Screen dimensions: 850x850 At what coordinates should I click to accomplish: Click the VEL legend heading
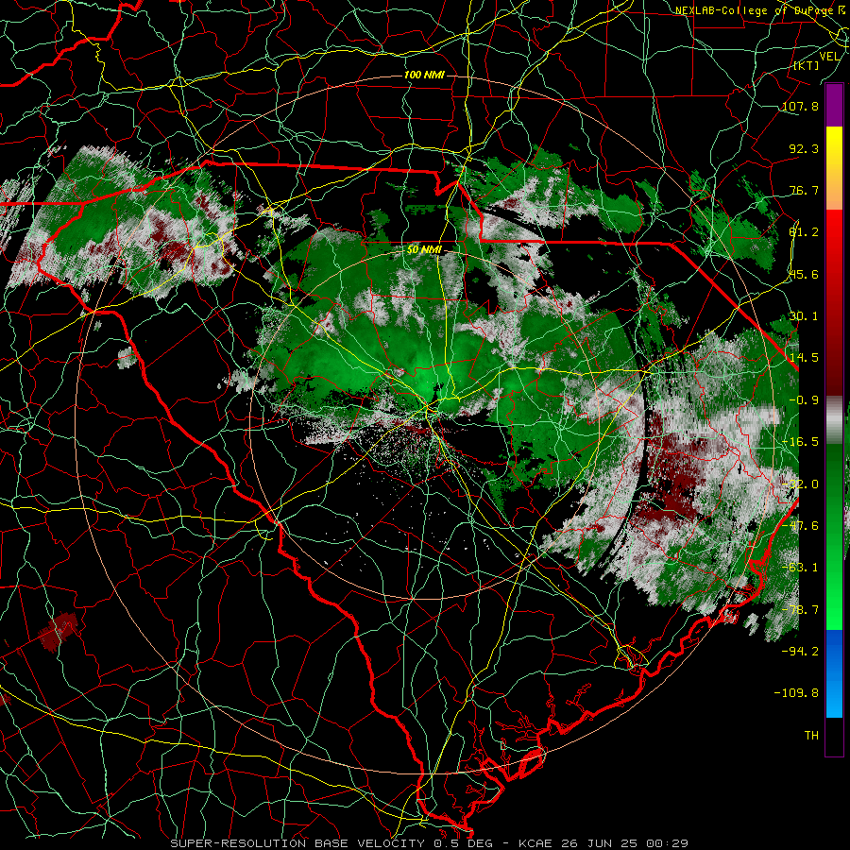tap(829, 57)
